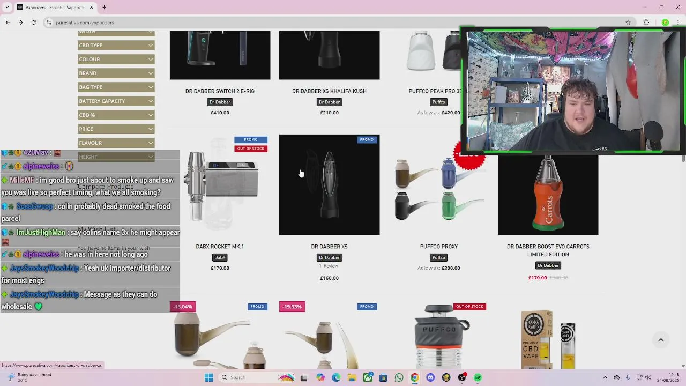The image size is (686, 386).
Task: Click Dr Dabber brand tag under XS Khalifa Kush
Action: (x=329, y=102)
